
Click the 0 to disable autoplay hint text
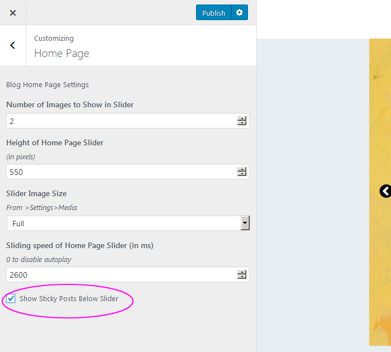[39, 259]
